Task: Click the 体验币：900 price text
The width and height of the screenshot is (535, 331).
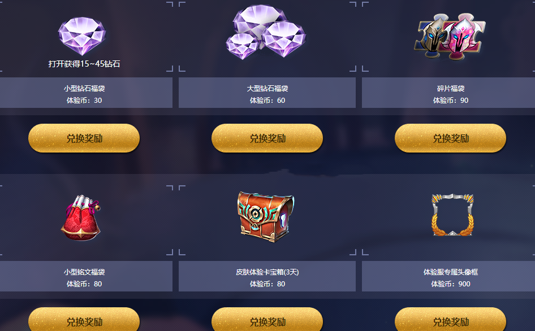Action: pyautogui.click(x=451, y=284)
